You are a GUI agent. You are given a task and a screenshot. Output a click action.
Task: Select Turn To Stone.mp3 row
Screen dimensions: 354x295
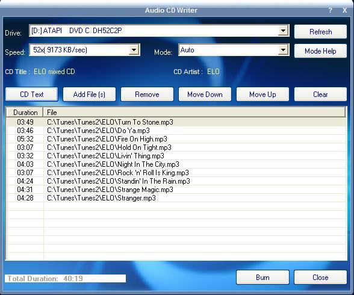[x=176, y=122]
